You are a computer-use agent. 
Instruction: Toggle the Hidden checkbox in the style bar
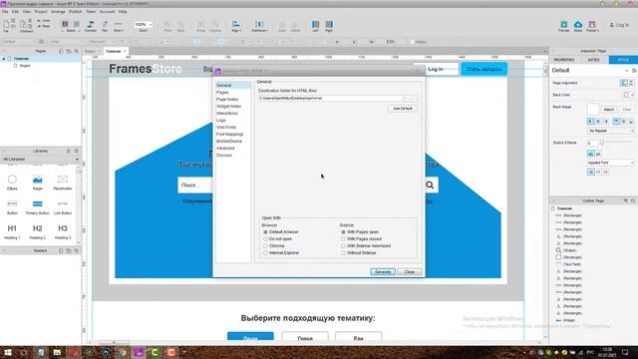(x=412, y=42)
